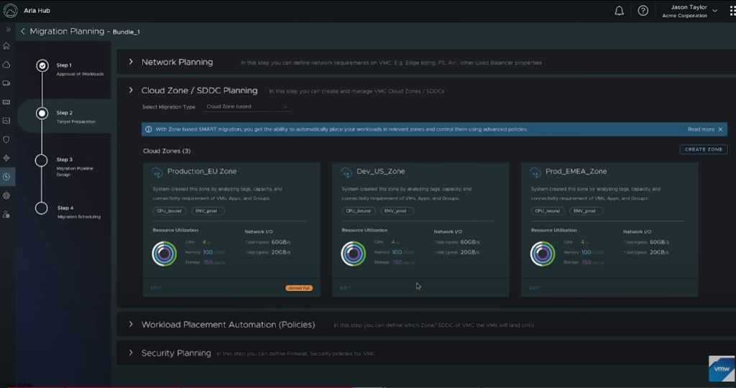Image resolution: width=736 pixels, height=388 pixels.
Task: Go back with the Migration Planning arrow
Action: 22,32
